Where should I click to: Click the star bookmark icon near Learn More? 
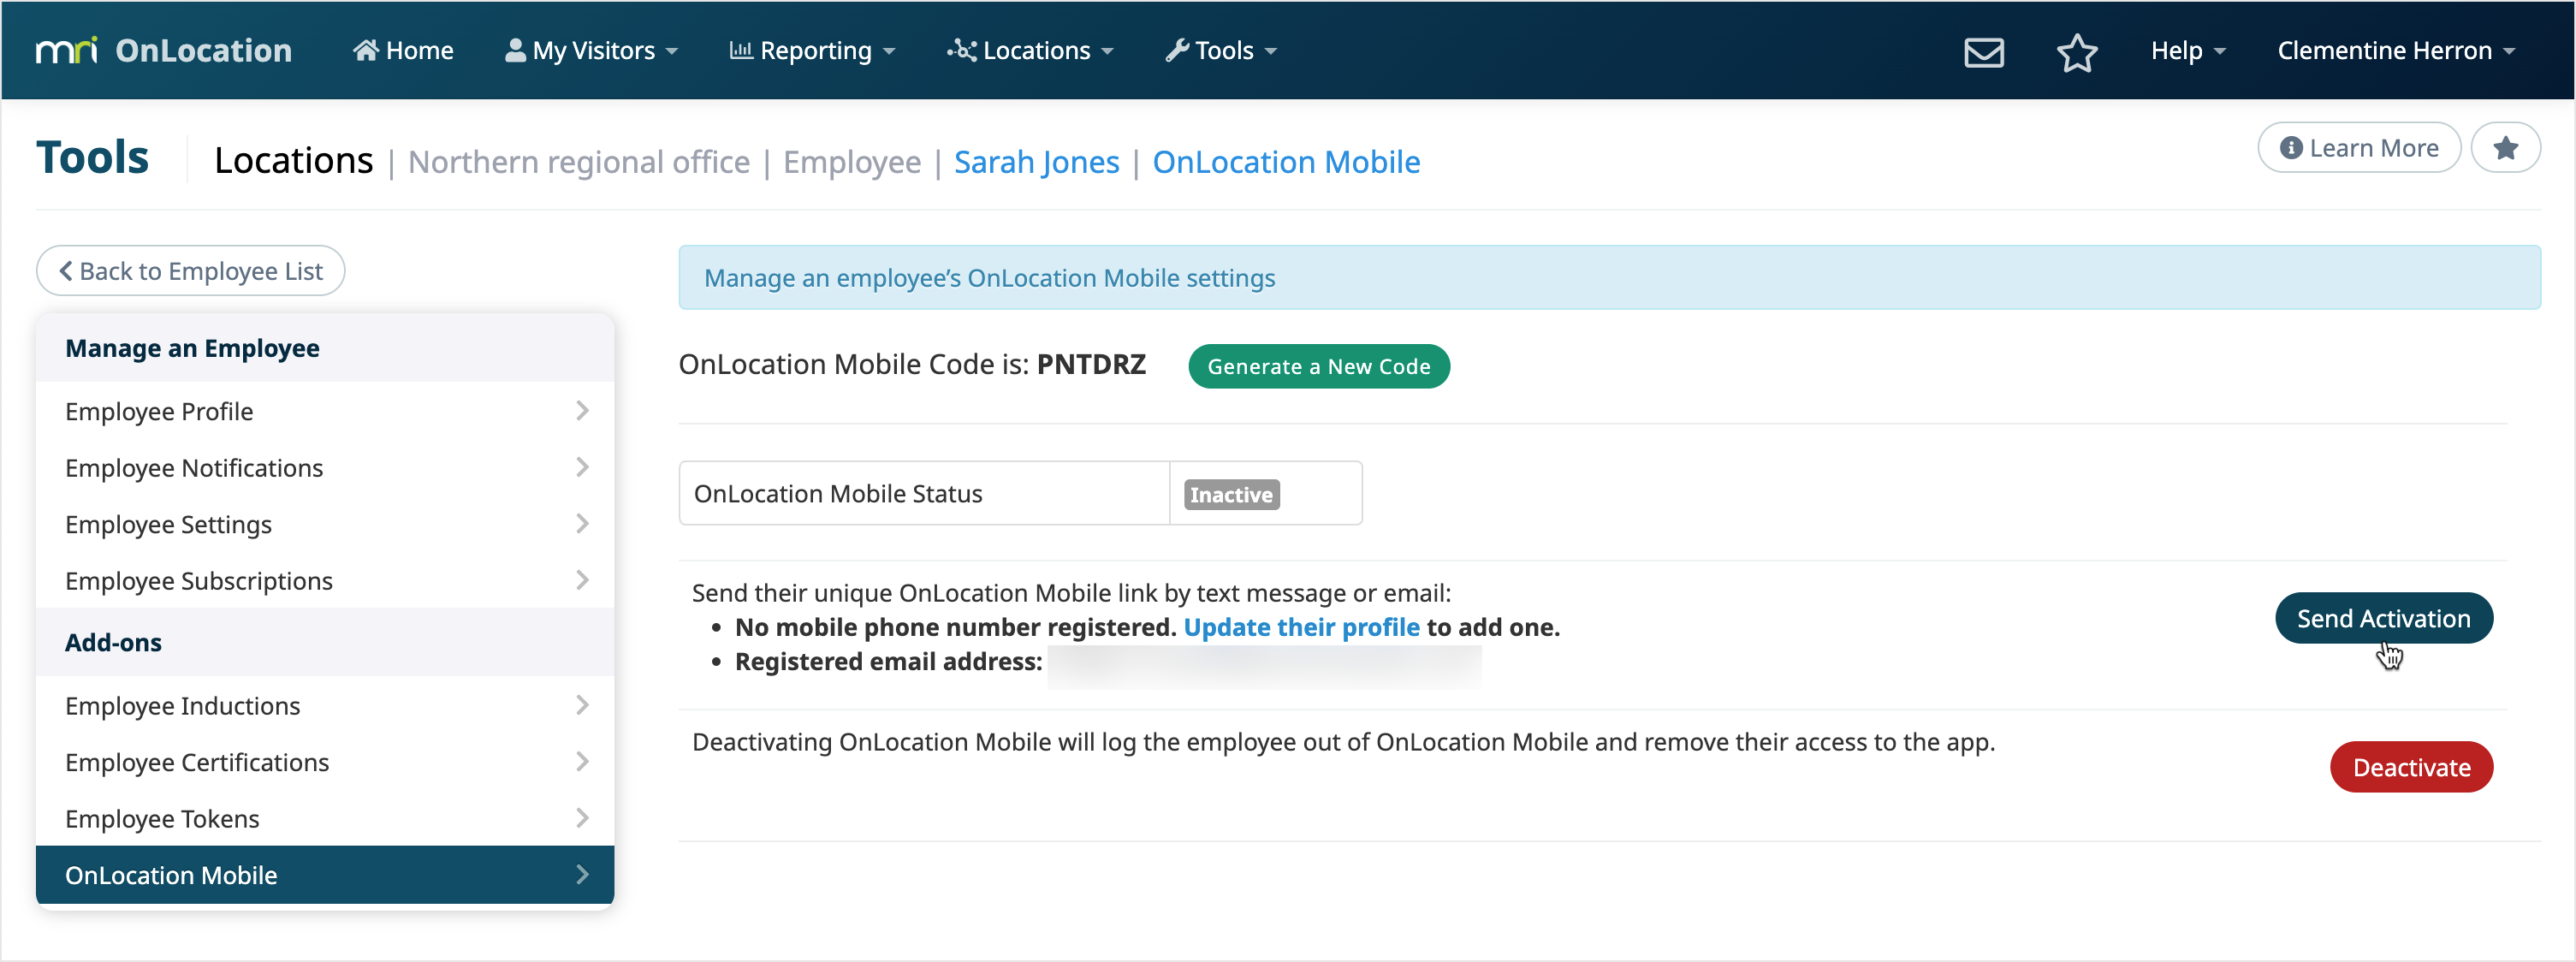(2507, 147)
